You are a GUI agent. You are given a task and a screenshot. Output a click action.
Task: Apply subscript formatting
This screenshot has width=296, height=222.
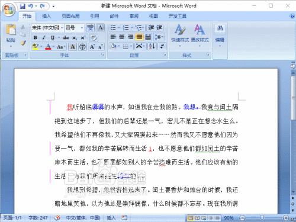click(75, 38)
